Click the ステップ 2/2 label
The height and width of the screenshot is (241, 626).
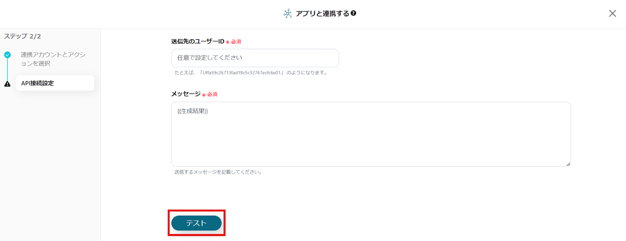[x=22, y=36]
